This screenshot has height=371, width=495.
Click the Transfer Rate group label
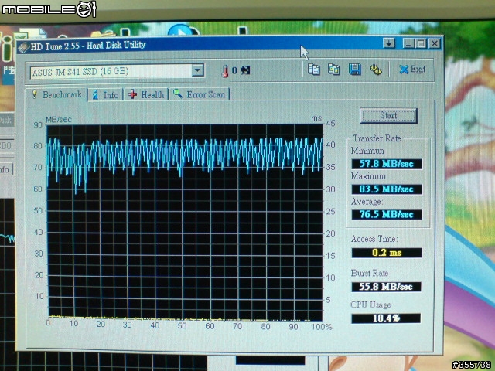(x=377, y=138)
